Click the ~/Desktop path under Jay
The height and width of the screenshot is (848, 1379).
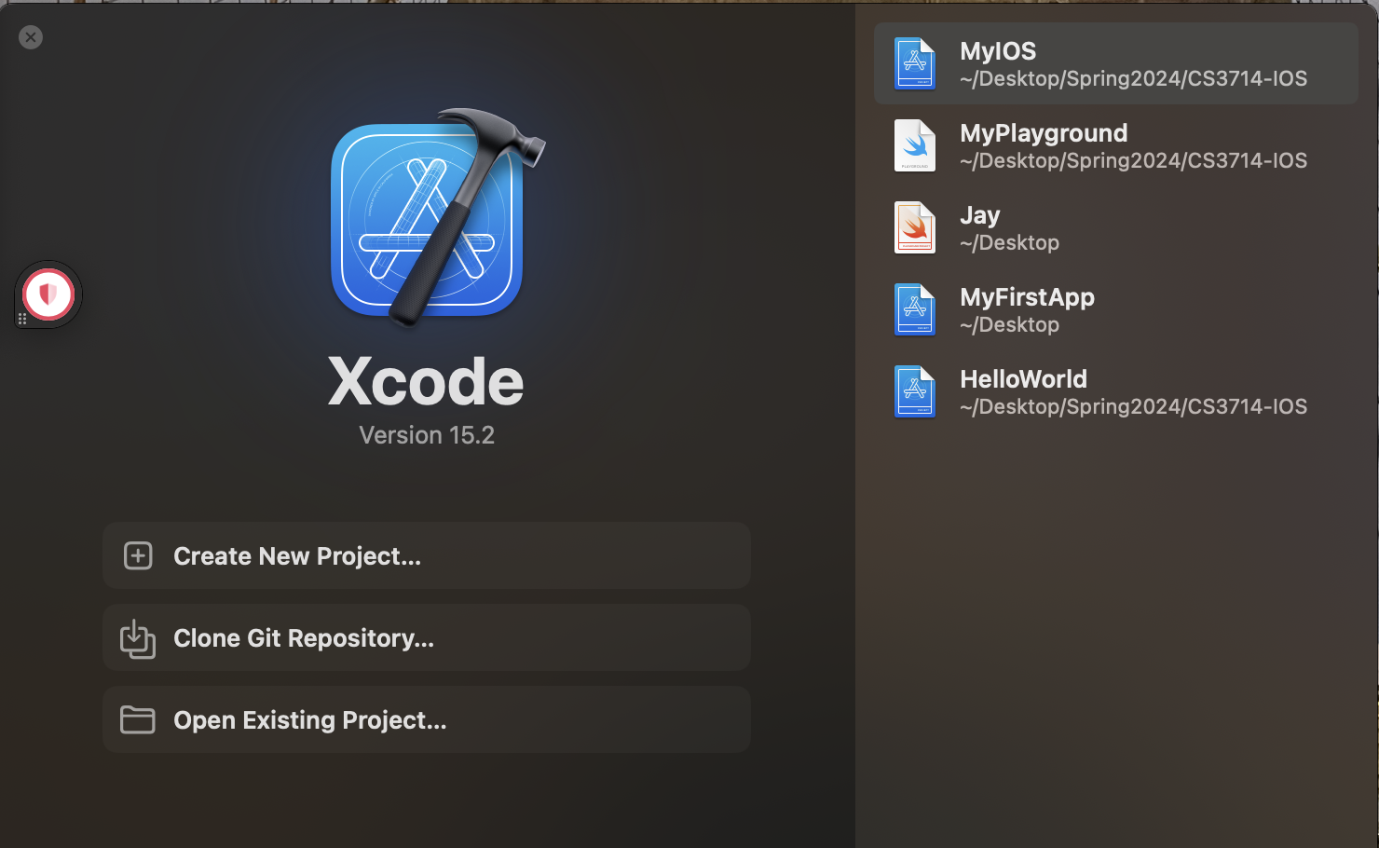point(1009,243)
